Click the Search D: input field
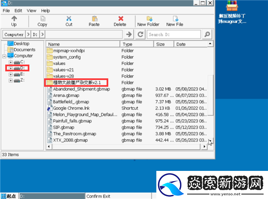Screen dimensions: 268x199 tap(174, 34)
